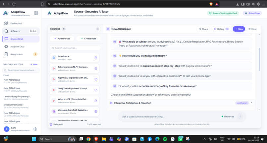Click Brave Shields lion icon

(211, 4)
